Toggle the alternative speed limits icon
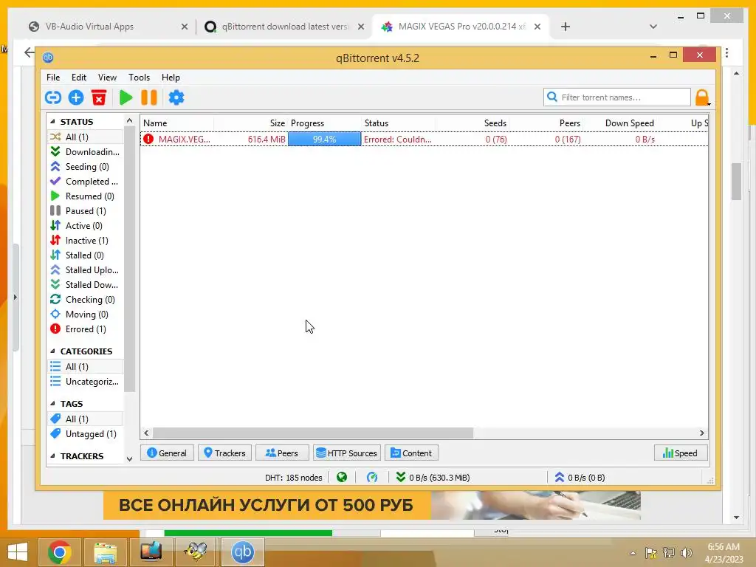Viewport: 756px width, 567px height. click(372, 478)
